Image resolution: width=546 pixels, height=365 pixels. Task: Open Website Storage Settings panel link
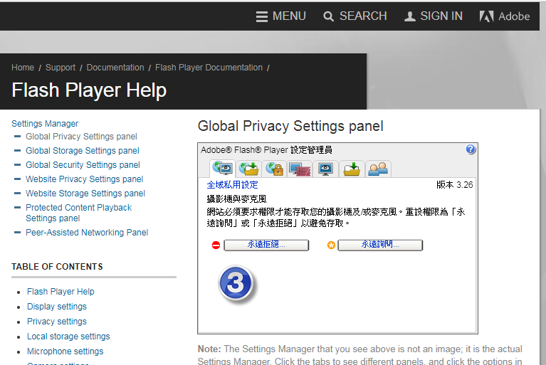pos(85,194)
